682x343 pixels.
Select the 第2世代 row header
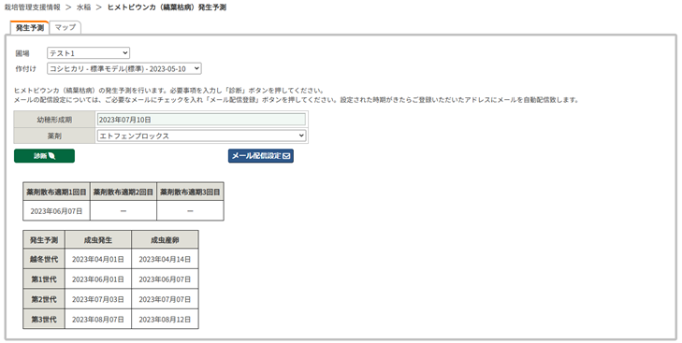click(x=44, y=299)
